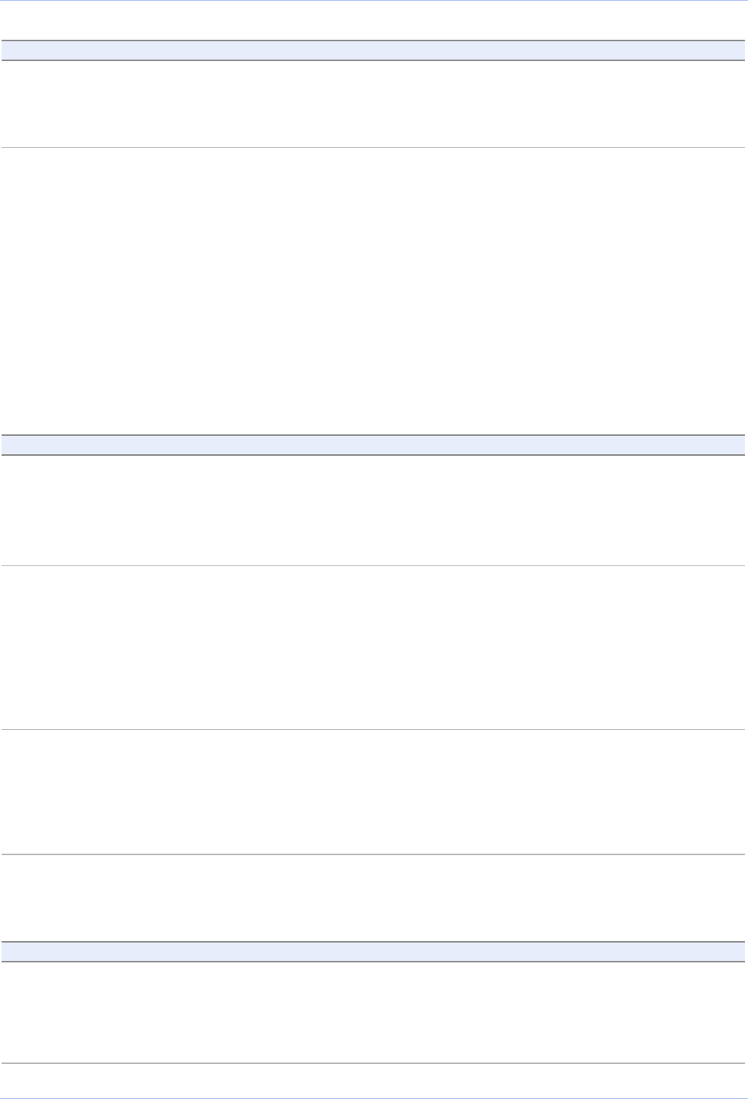Click the tall empty row above middle header
Viewport: 748px width, 1099px height.
(x=373, y=290)
